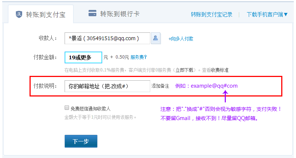
Task: Switch to 转账到支付宝 tab
Action: click(41, 14)
